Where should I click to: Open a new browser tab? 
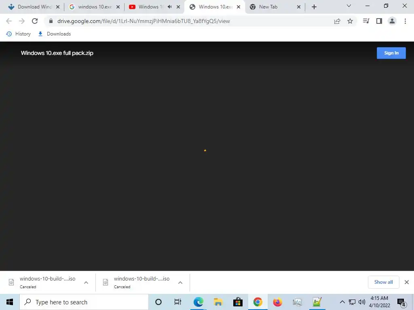point(314,7)
